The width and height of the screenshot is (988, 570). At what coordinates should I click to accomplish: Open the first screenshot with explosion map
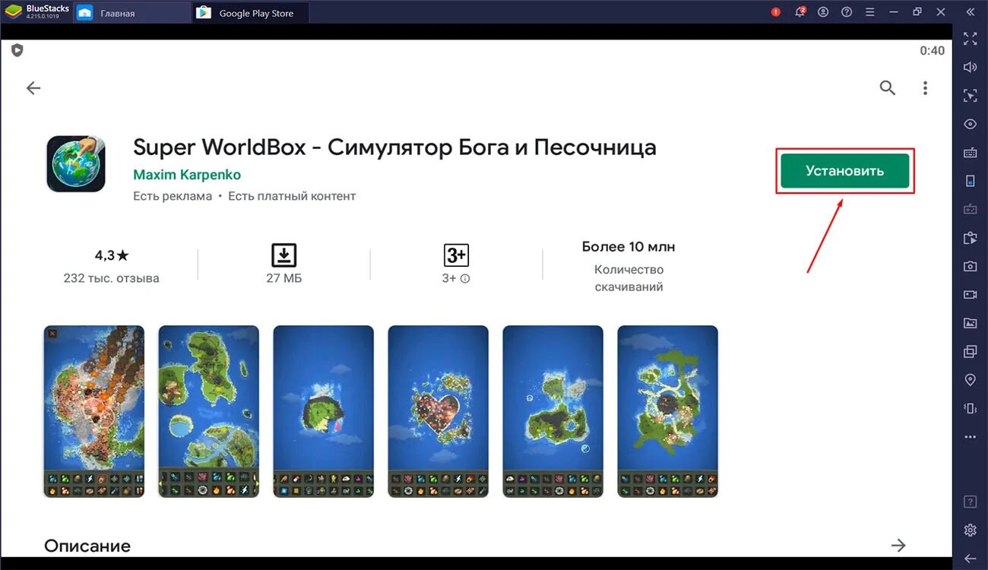click(93, 412)
